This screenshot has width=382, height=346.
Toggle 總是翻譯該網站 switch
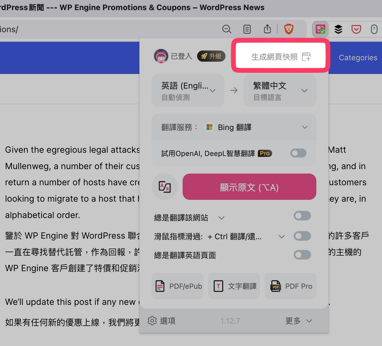click(x=302, y=216)
